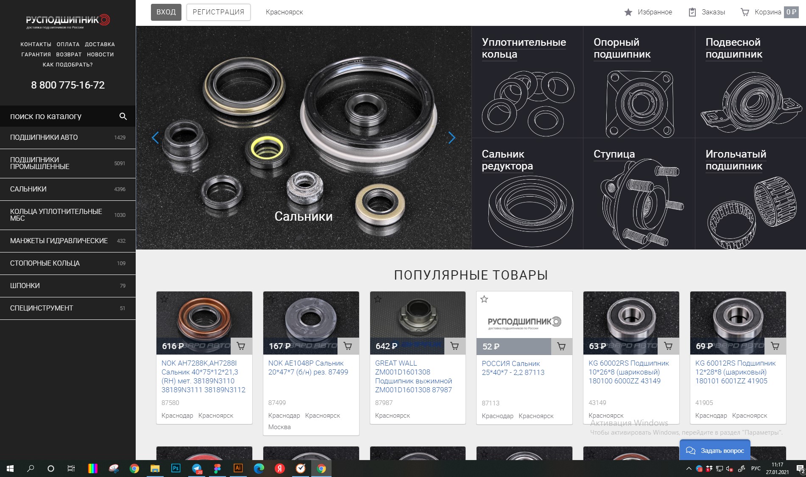Toggle favorite star on РОССИЯ Сальник card
The image size is (806, 477).
(x=484, y=299)
